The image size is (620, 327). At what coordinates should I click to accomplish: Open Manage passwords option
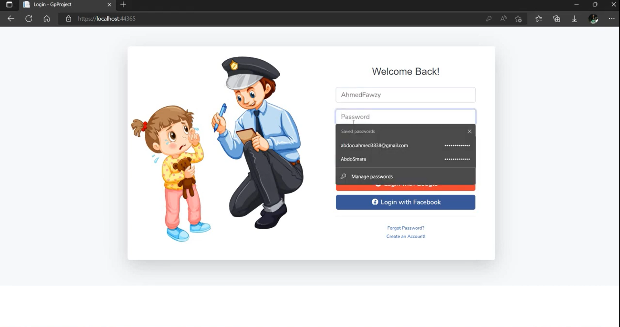coord(372,176)
